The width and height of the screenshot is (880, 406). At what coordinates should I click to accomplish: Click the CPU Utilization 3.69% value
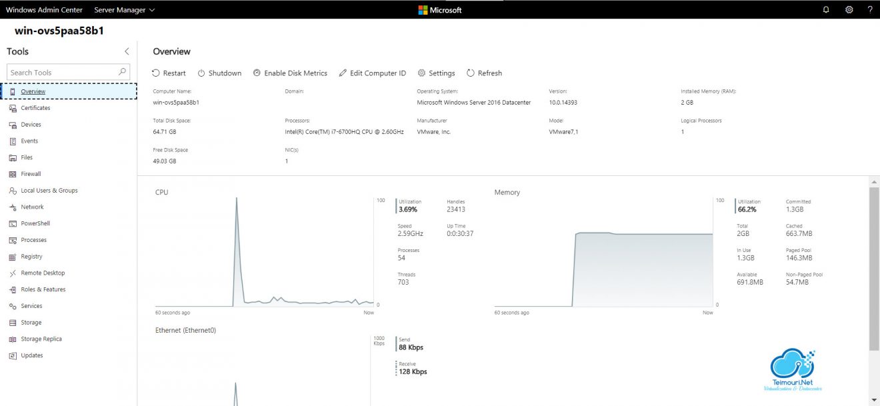point(407,209)
